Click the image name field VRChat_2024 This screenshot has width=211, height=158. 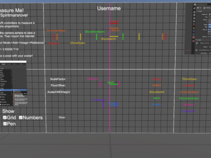click(x=205, y=43)
